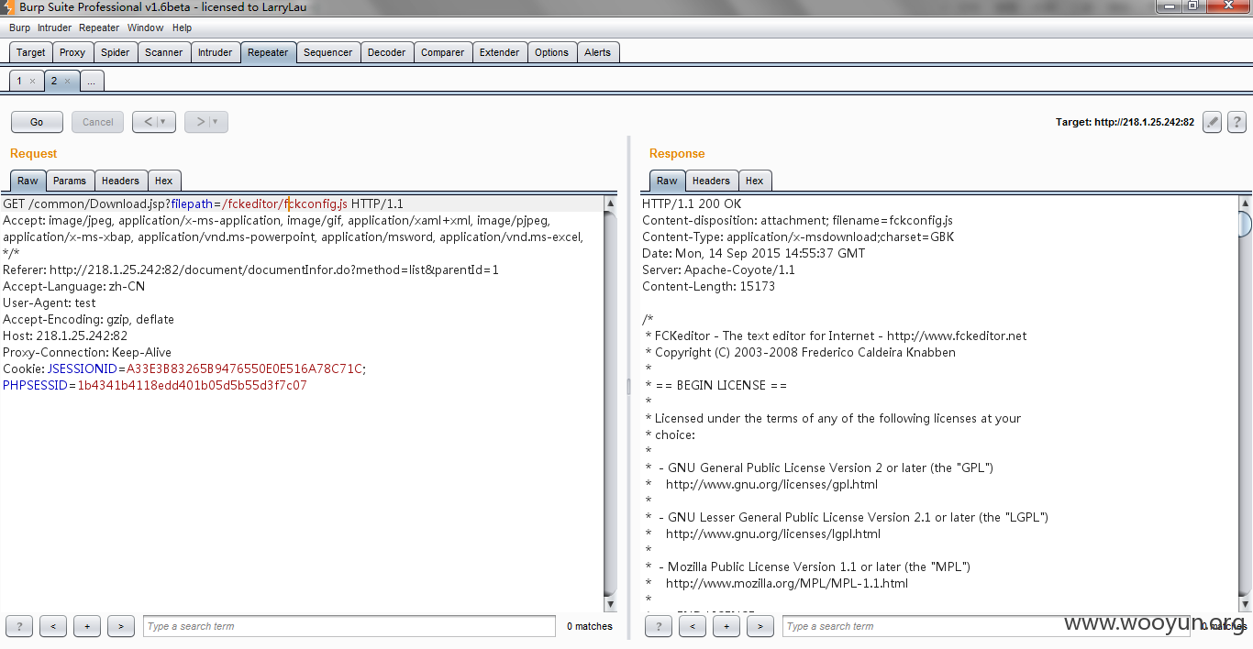Focus the response search term field
The width and height of the screenshot is (1253, 649).
(986, 626)
